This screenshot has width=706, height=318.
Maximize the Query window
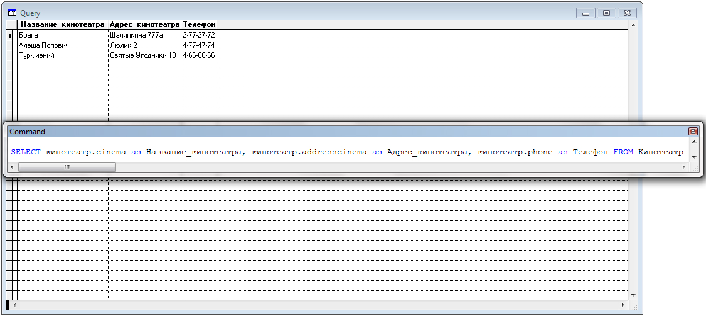606,13
